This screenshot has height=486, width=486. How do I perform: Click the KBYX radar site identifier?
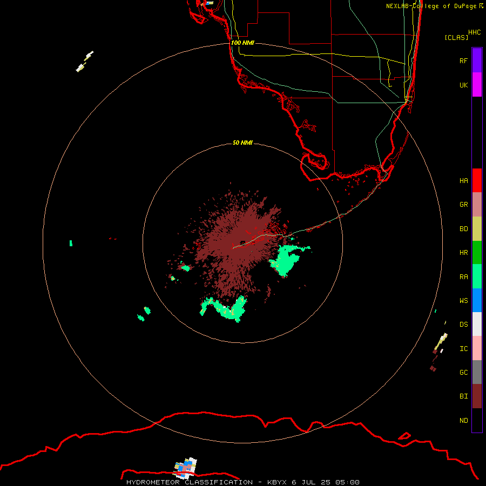click(x=277, y=482)
